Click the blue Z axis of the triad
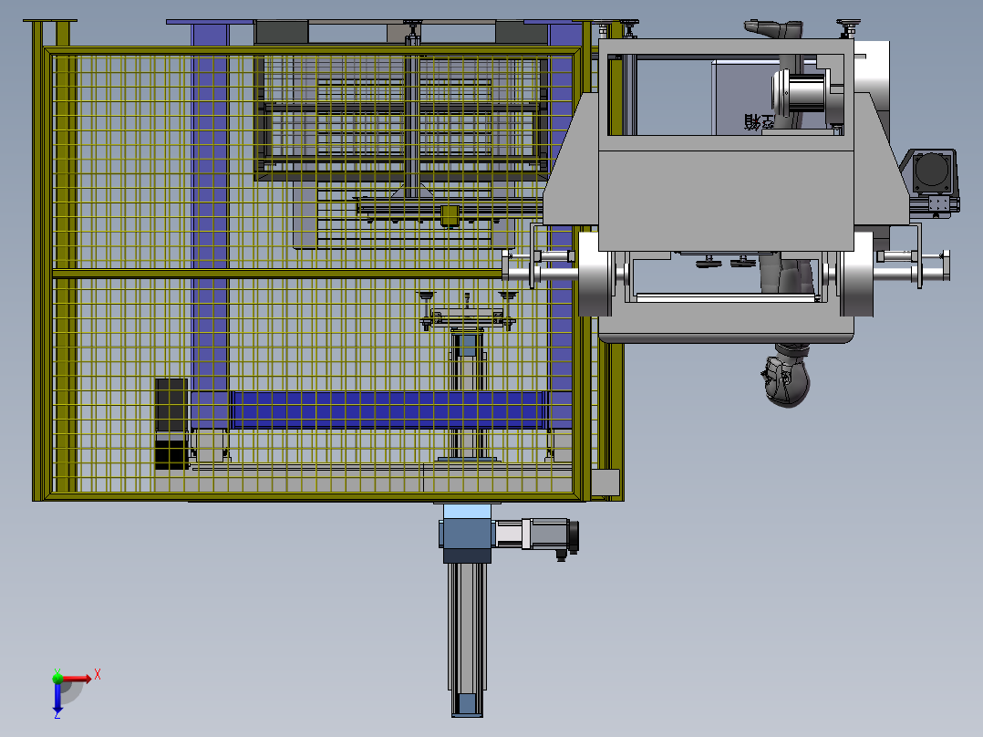 [57, 698]
